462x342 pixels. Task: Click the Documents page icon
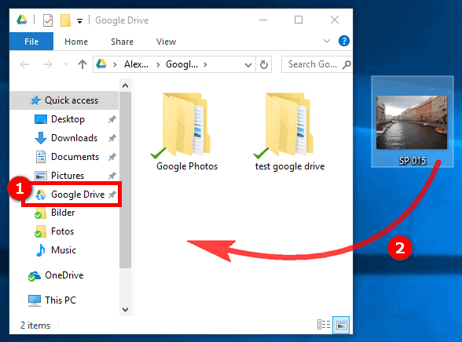pos(41,157)
